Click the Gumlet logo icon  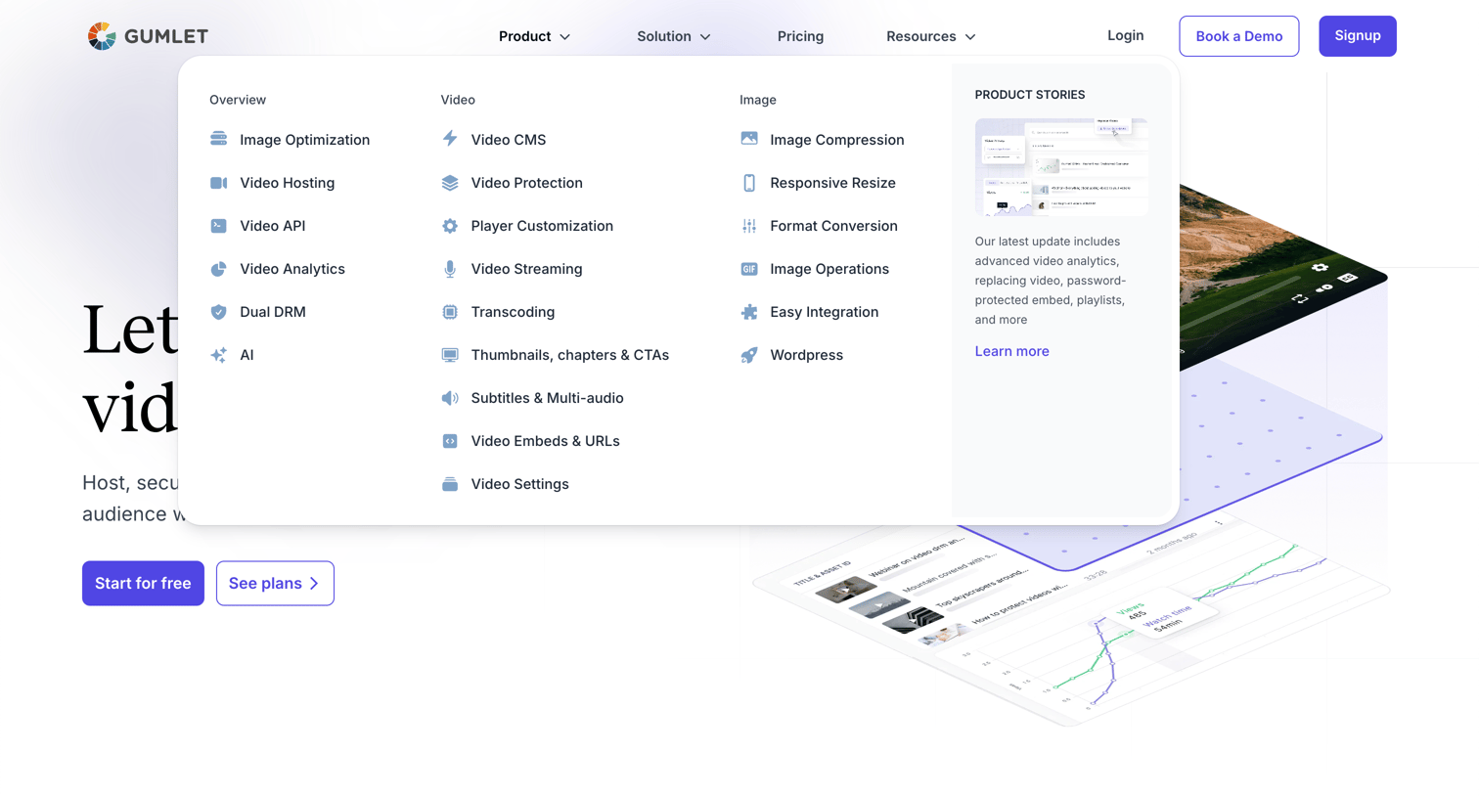pyautogui.click(x=102, y=36)
